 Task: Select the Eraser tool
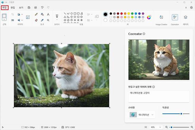tap(36, 20)
